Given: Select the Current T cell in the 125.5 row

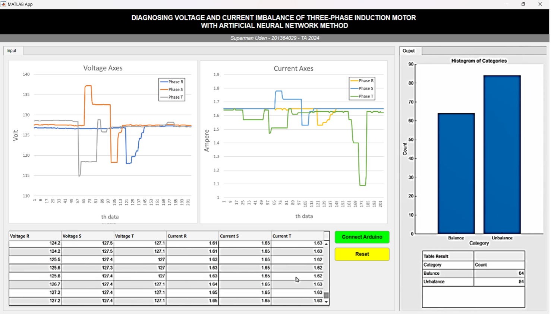Looking at the screenshot, I should click(298, 260).
